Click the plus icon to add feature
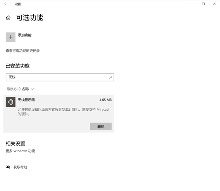220x191 pixels. 11,37
